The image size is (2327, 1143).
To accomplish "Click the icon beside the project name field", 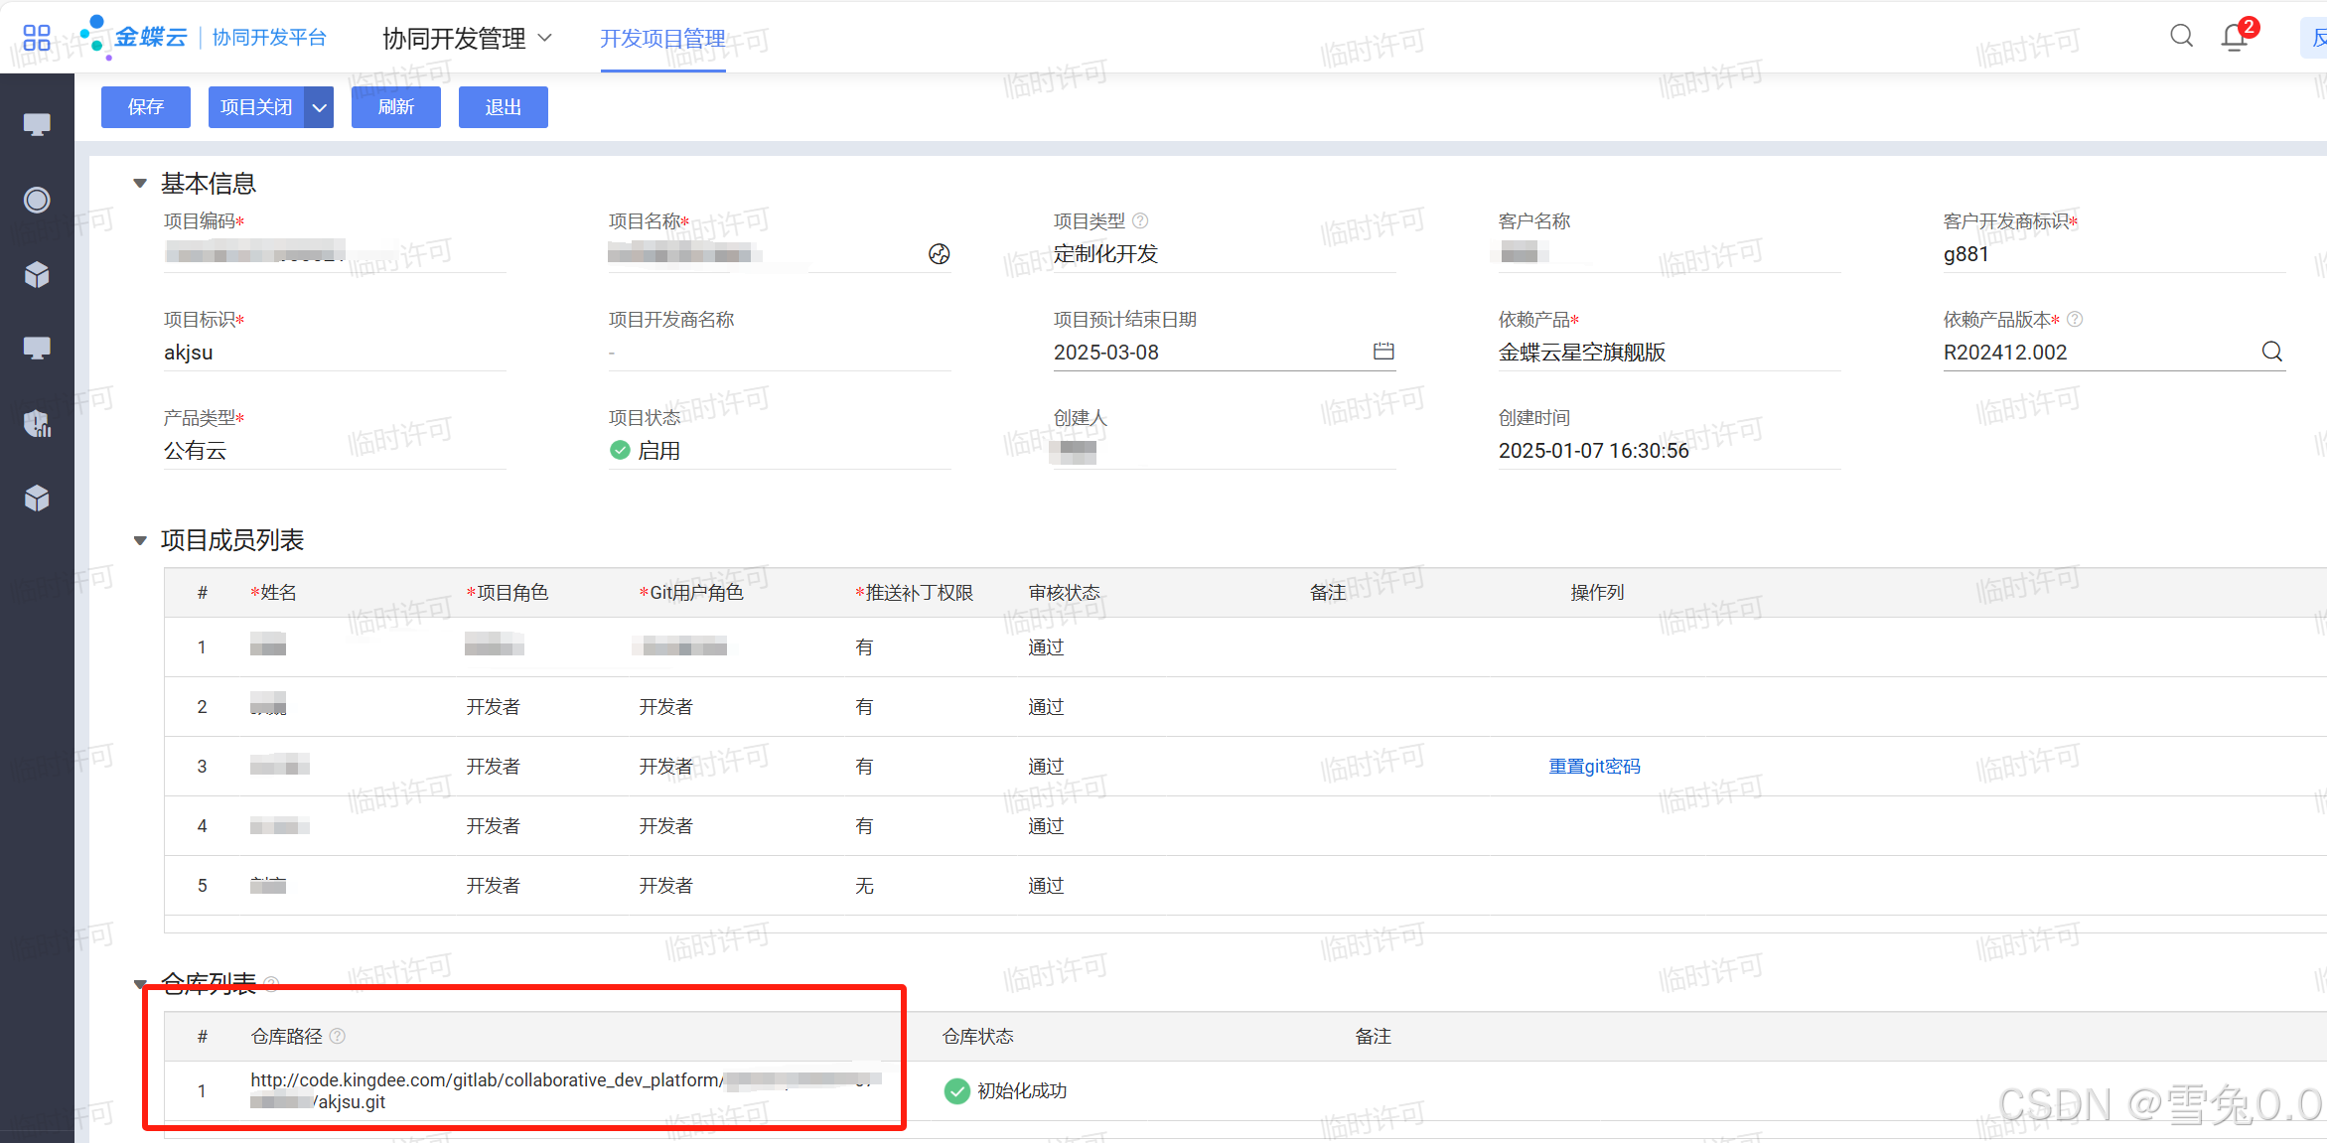I will 939,254.
